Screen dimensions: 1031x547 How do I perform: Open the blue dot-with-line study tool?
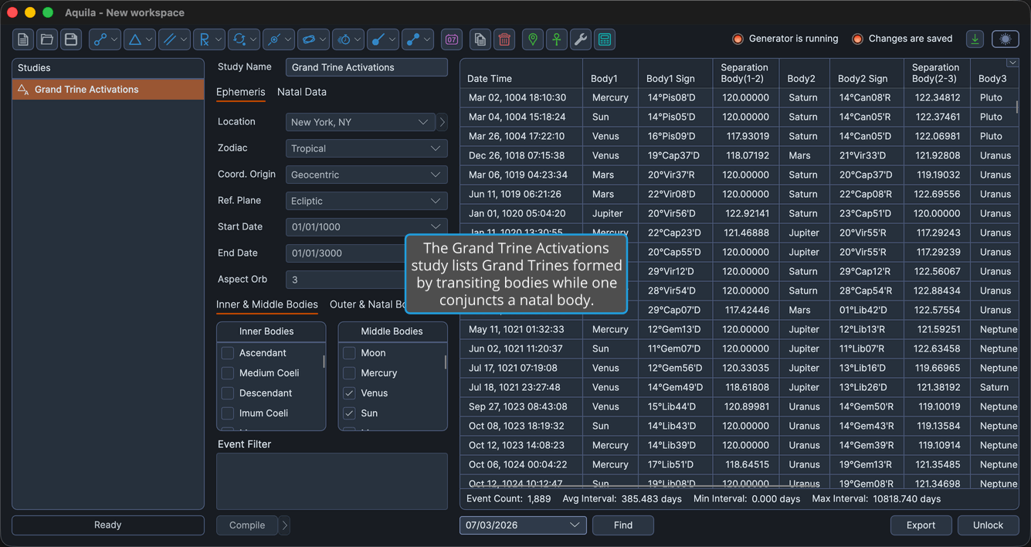(x=383, y=39)
